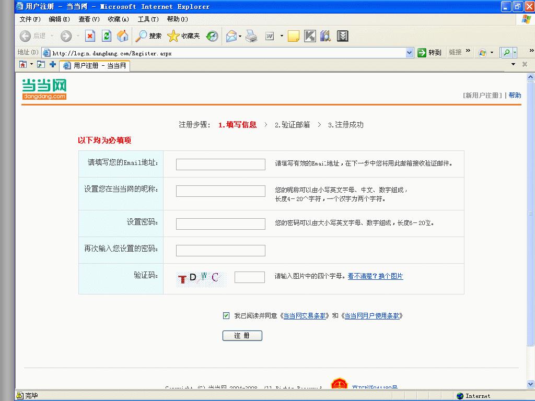This screenshot has height=401, width=535.
Task: Expand the Mail icon dropdown arrow
Action: (x=240, y=36)
